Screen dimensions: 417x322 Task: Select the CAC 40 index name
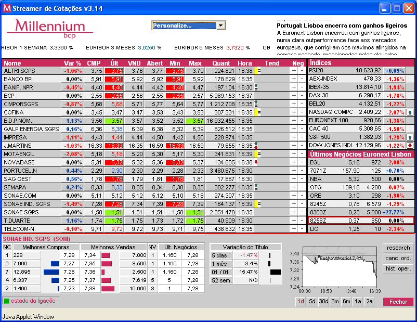click(x=319, y=129)
